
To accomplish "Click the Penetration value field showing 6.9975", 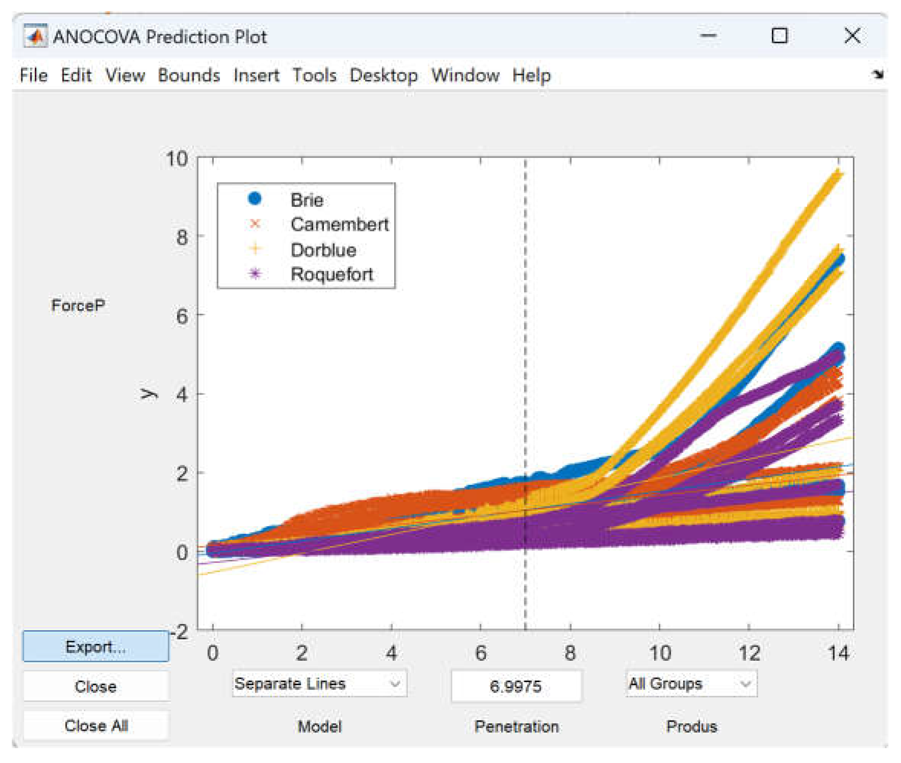I will (516, 686).
